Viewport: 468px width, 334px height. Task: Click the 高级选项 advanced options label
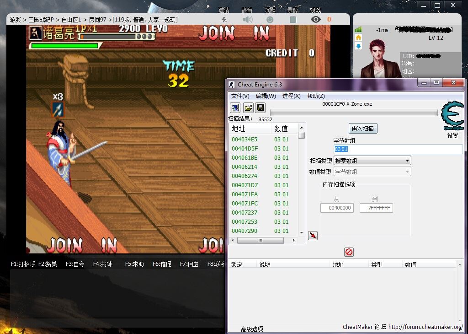click(252, 329)
